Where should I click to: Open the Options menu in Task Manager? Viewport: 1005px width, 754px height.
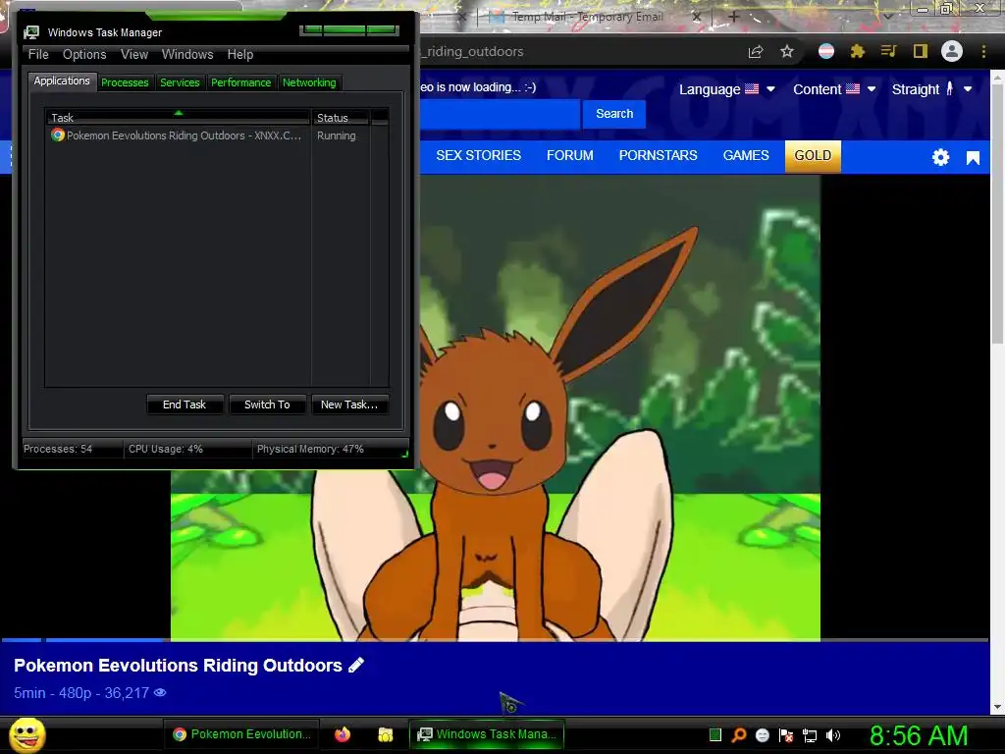click(84, 55)
